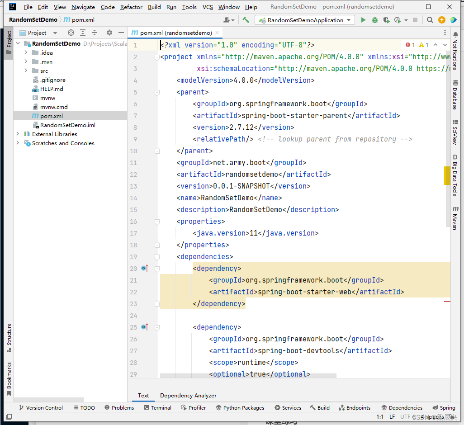Click Select Opened File crosshair icon
The image size is (464, 425).
71,33
